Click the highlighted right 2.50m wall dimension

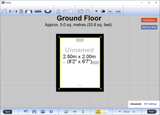(x=95, y=63)
